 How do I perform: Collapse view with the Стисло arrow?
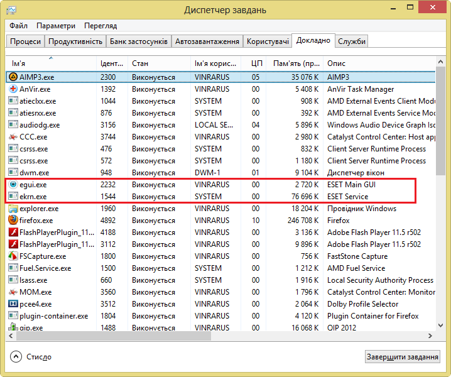pos(16,356)
